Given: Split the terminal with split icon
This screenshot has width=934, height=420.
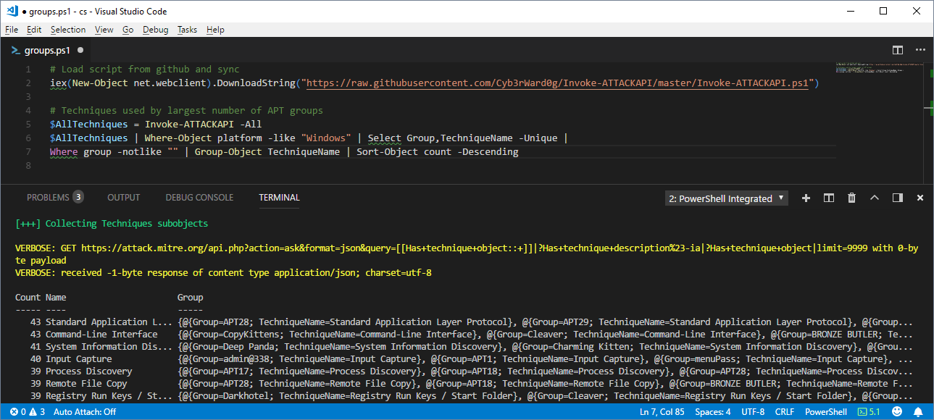Looking at the screenshot, I should pos(829,198).
